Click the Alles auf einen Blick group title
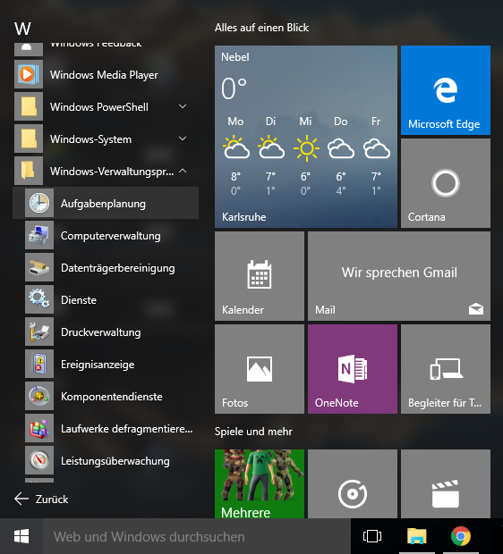Viewport: 503px width, 554px height. point(261,28)
